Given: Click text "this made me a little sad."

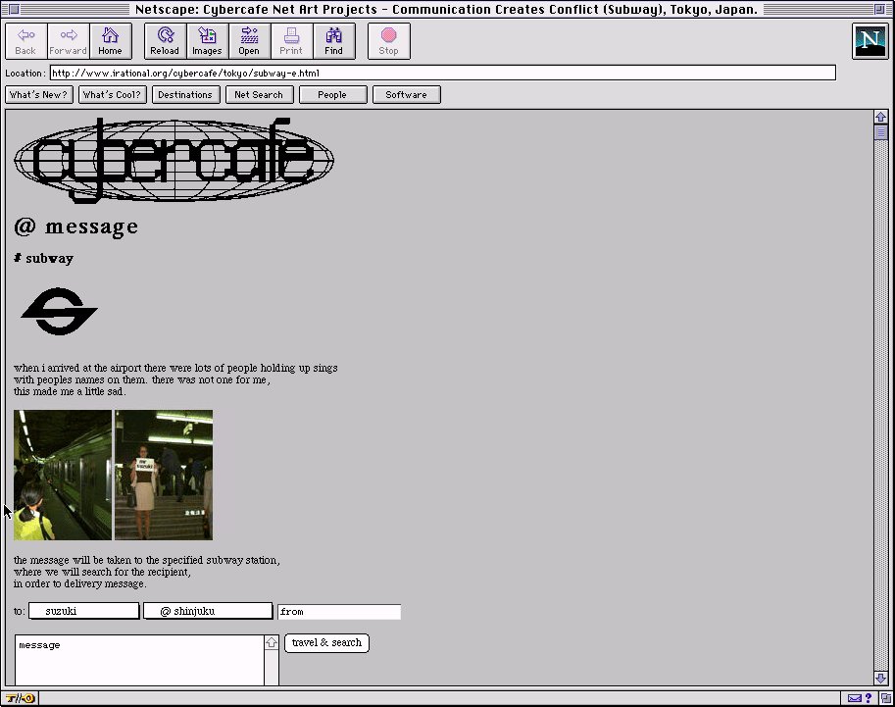Looking at the screenshot, I should [x=70, y=392].
